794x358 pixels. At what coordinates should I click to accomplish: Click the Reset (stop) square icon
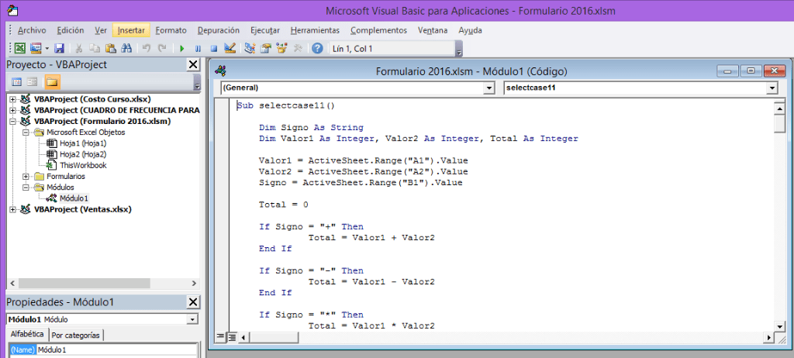(214, 49)
